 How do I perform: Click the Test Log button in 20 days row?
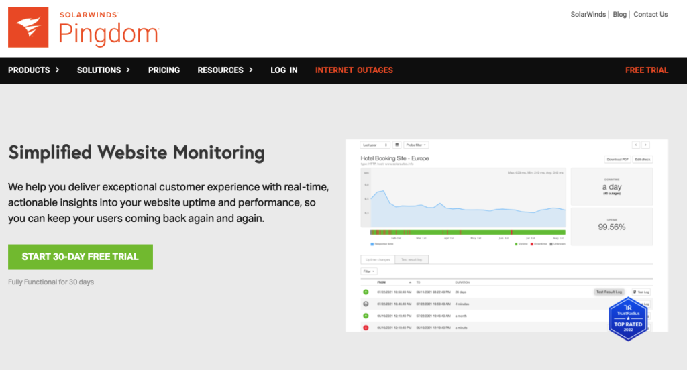(x=641, y=292)
